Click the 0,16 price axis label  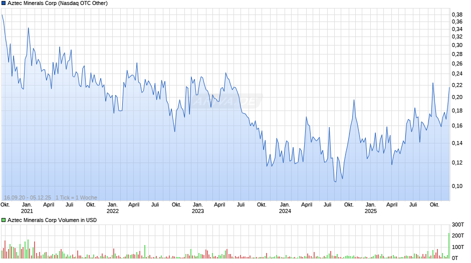(457, 125)
